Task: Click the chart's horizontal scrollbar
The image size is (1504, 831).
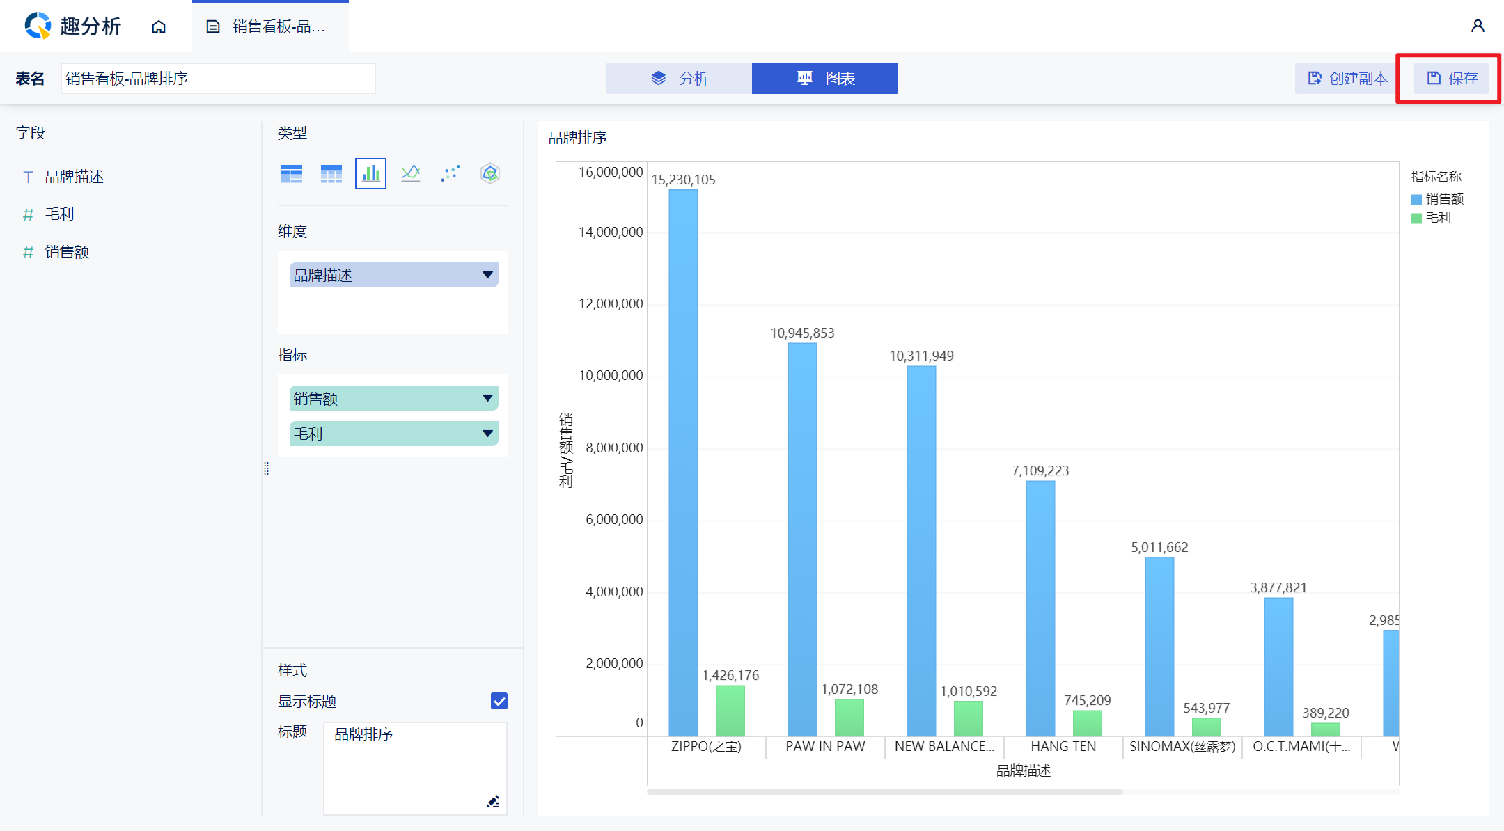Action: 884,791
